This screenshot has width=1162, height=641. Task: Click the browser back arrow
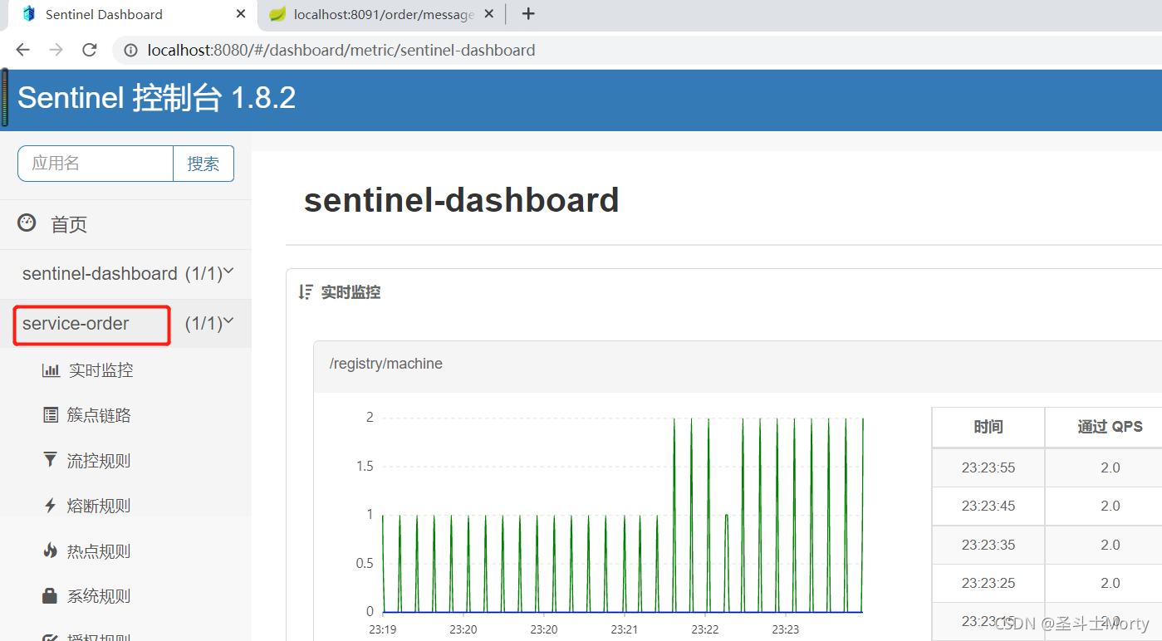pos(23,50)
